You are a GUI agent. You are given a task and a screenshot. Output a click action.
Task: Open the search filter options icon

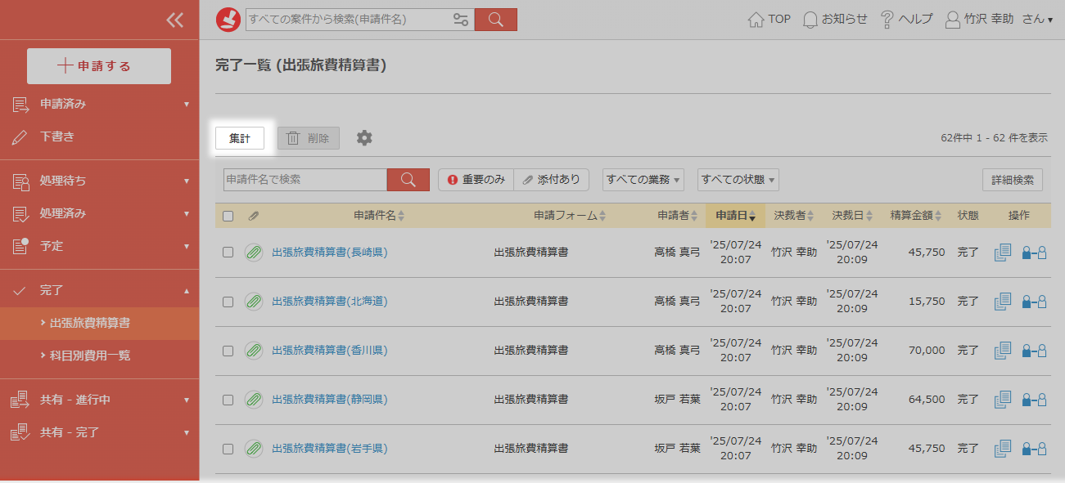[x=461, y=20]
